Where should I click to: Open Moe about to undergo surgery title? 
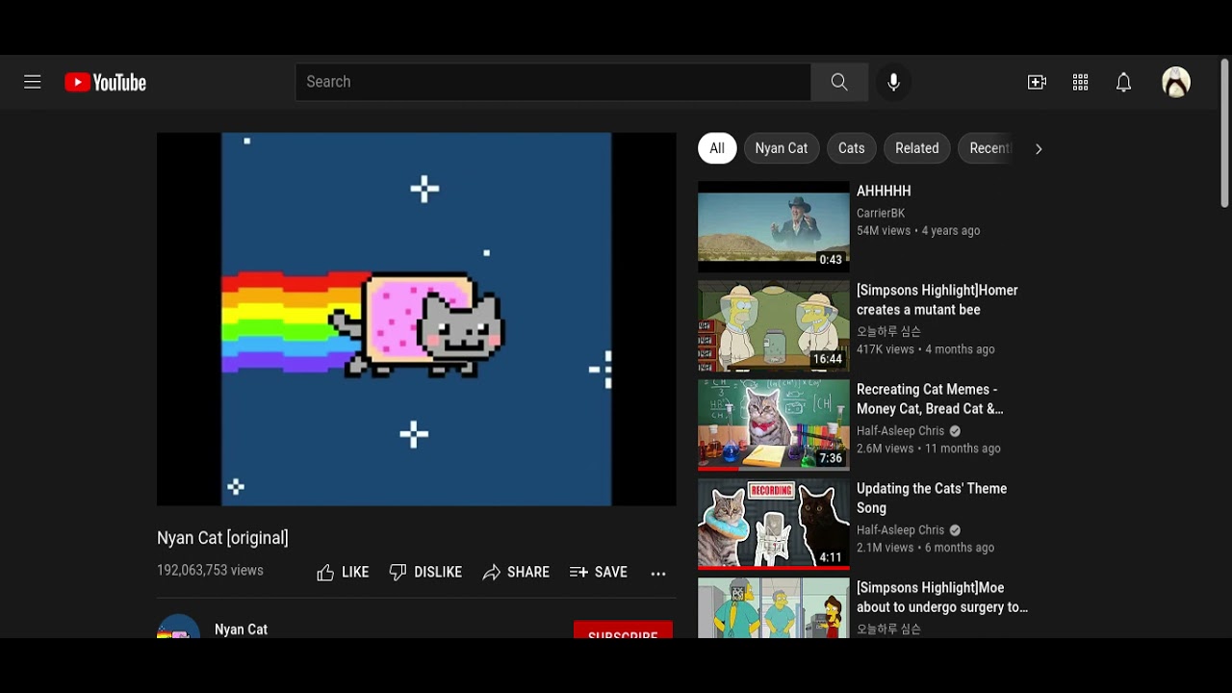942,597
